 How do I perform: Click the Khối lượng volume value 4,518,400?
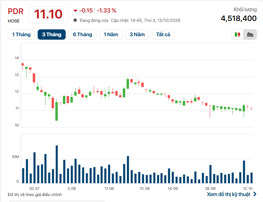click(x=238, y=18)
